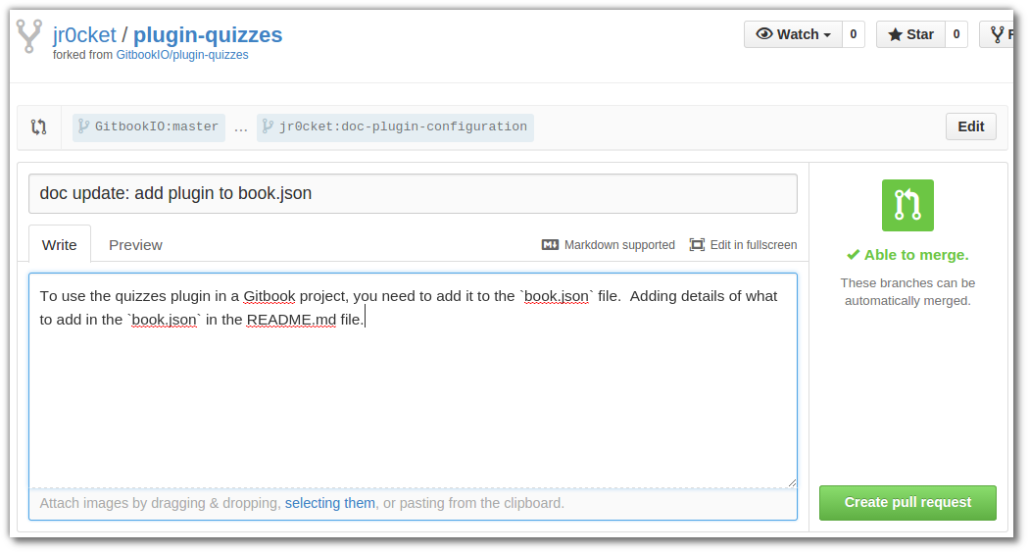The width and height of the screenshot is (1029, 553).
Task: Open the Watch dropdown
Action: (x=793, y=34)
